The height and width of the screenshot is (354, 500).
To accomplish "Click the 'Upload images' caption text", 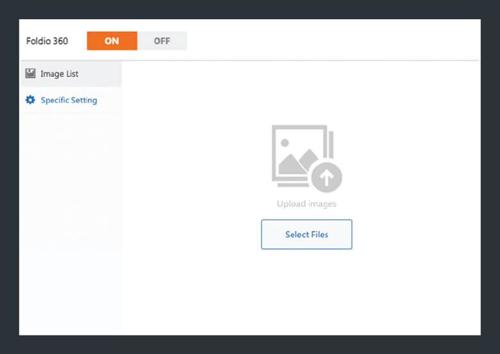I will [x=307, y=204].
